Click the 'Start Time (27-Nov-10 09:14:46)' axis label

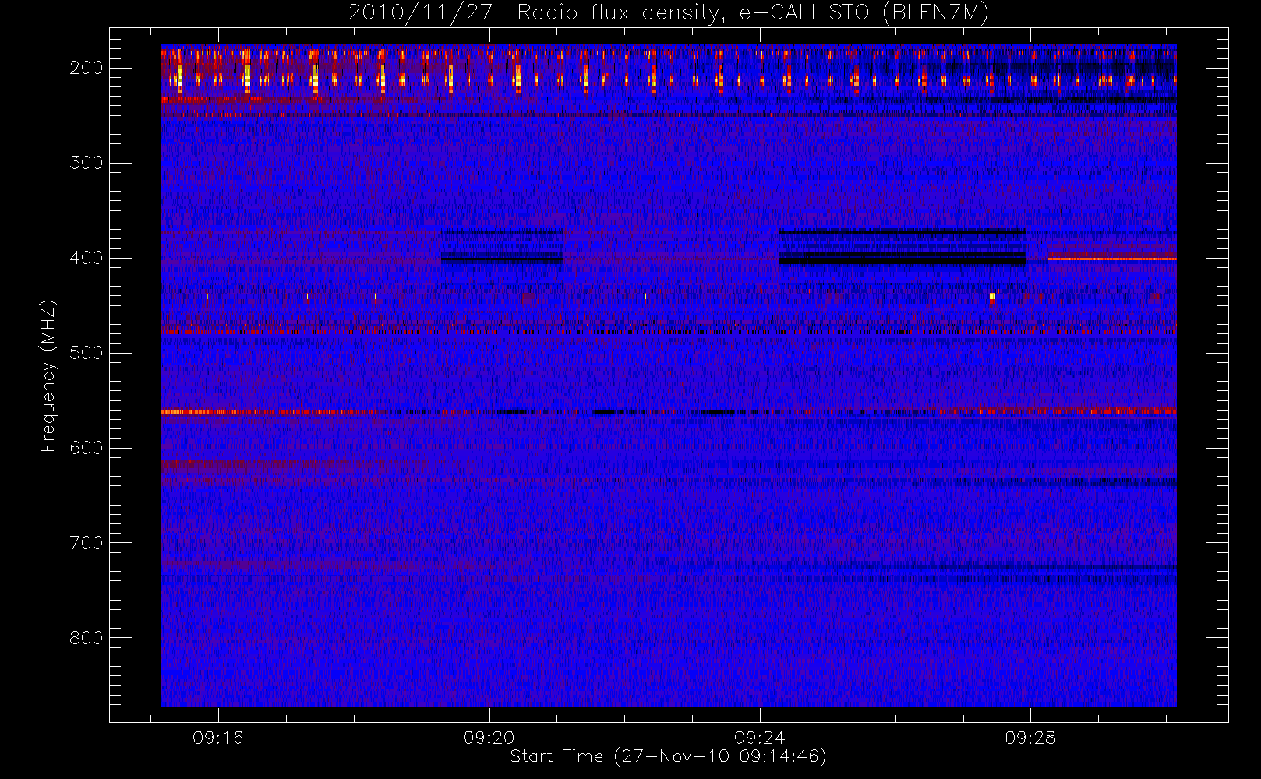click(668, 756)
